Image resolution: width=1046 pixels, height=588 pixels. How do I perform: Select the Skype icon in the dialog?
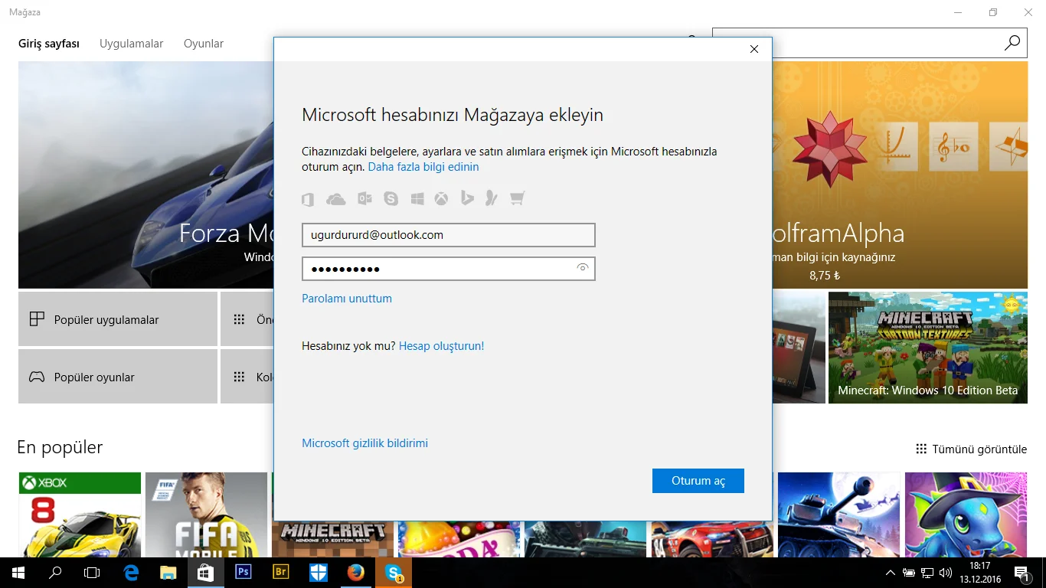391,198
